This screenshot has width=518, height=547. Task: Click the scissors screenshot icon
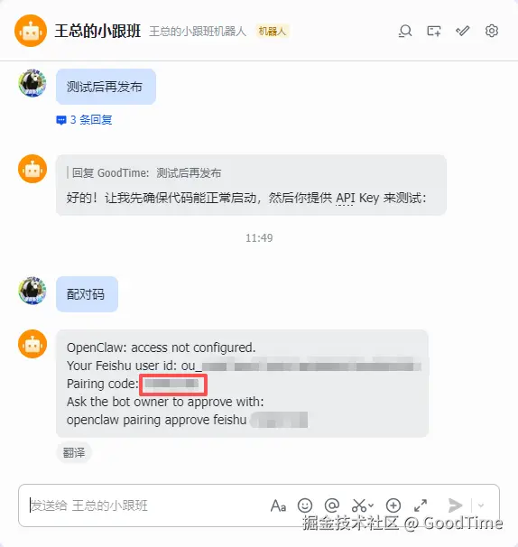pyautogui.click(x=359, y=505)
